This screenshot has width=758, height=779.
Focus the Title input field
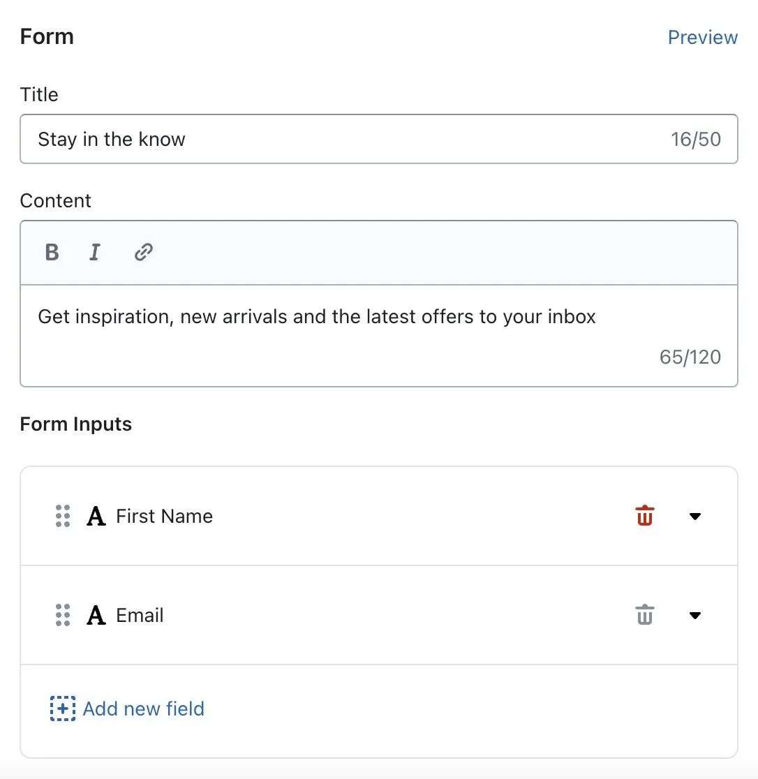pos(335,139)
